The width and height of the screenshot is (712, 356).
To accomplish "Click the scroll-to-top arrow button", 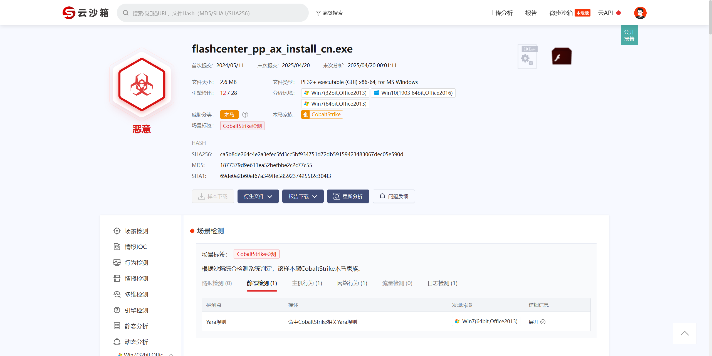I will (x=684, y=333).
